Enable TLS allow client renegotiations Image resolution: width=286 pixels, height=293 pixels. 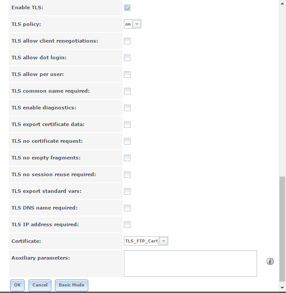pyautogui.click(x=127, y=41)
